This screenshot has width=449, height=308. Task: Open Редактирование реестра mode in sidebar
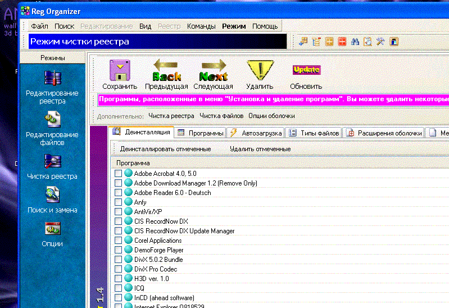pos(52,87)
